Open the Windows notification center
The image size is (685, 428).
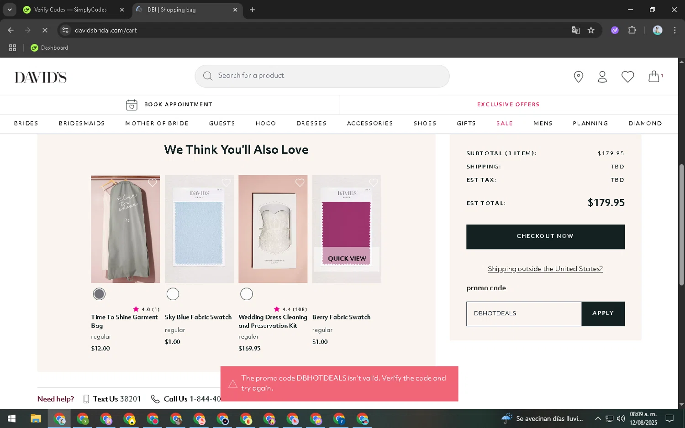[x=669, y=418]
